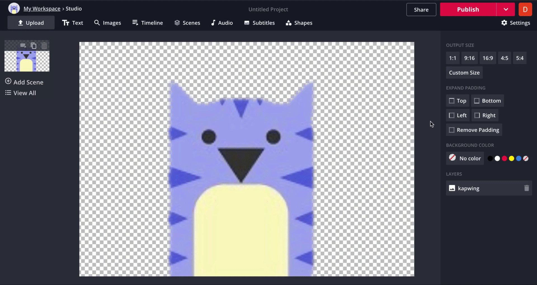
Task: Open the Subtitles menu
Action: [x=259, y=23]
